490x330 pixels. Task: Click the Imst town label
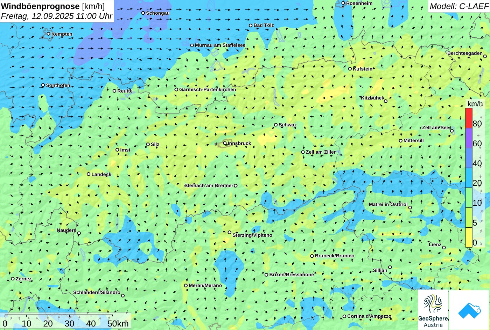(x=125, y=150)
